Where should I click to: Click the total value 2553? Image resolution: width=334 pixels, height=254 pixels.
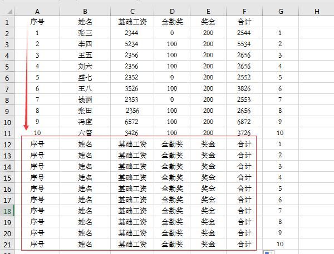coord(244,99)
